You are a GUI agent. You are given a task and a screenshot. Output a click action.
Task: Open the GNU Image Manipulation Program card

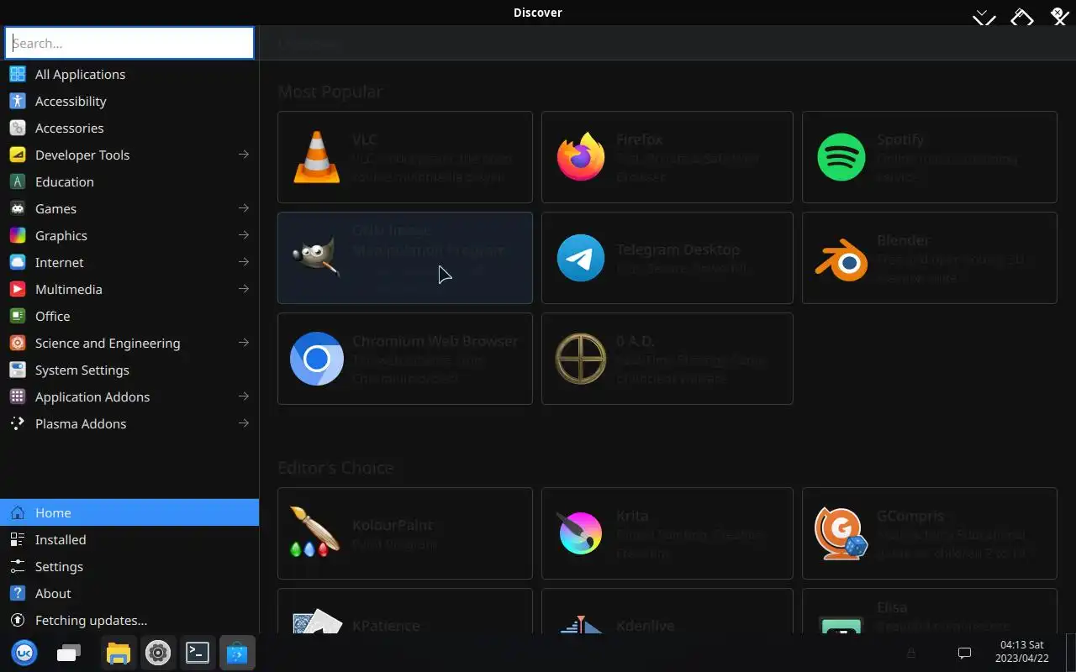point(405,258)
